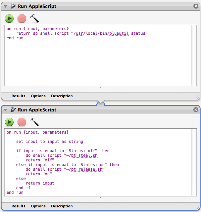Click 'end run' in the second script
The height and width of the screenshot is (212, 201).
15,192
